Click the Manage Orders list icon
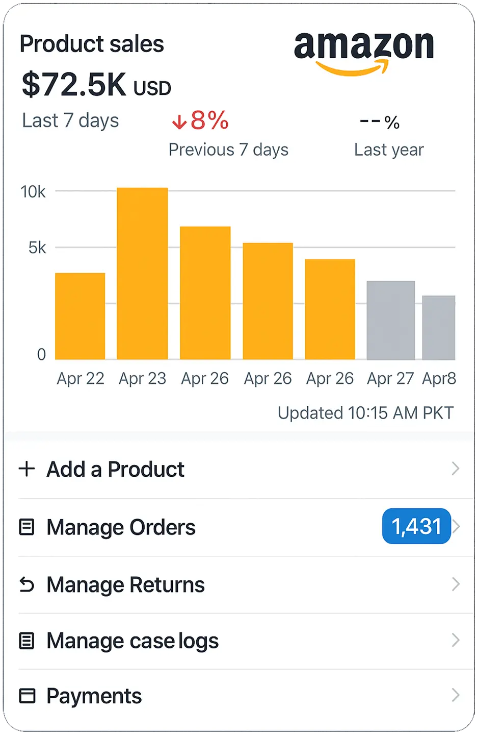The height and width of the screenshot is (735, 477). [x=26, y=527]
